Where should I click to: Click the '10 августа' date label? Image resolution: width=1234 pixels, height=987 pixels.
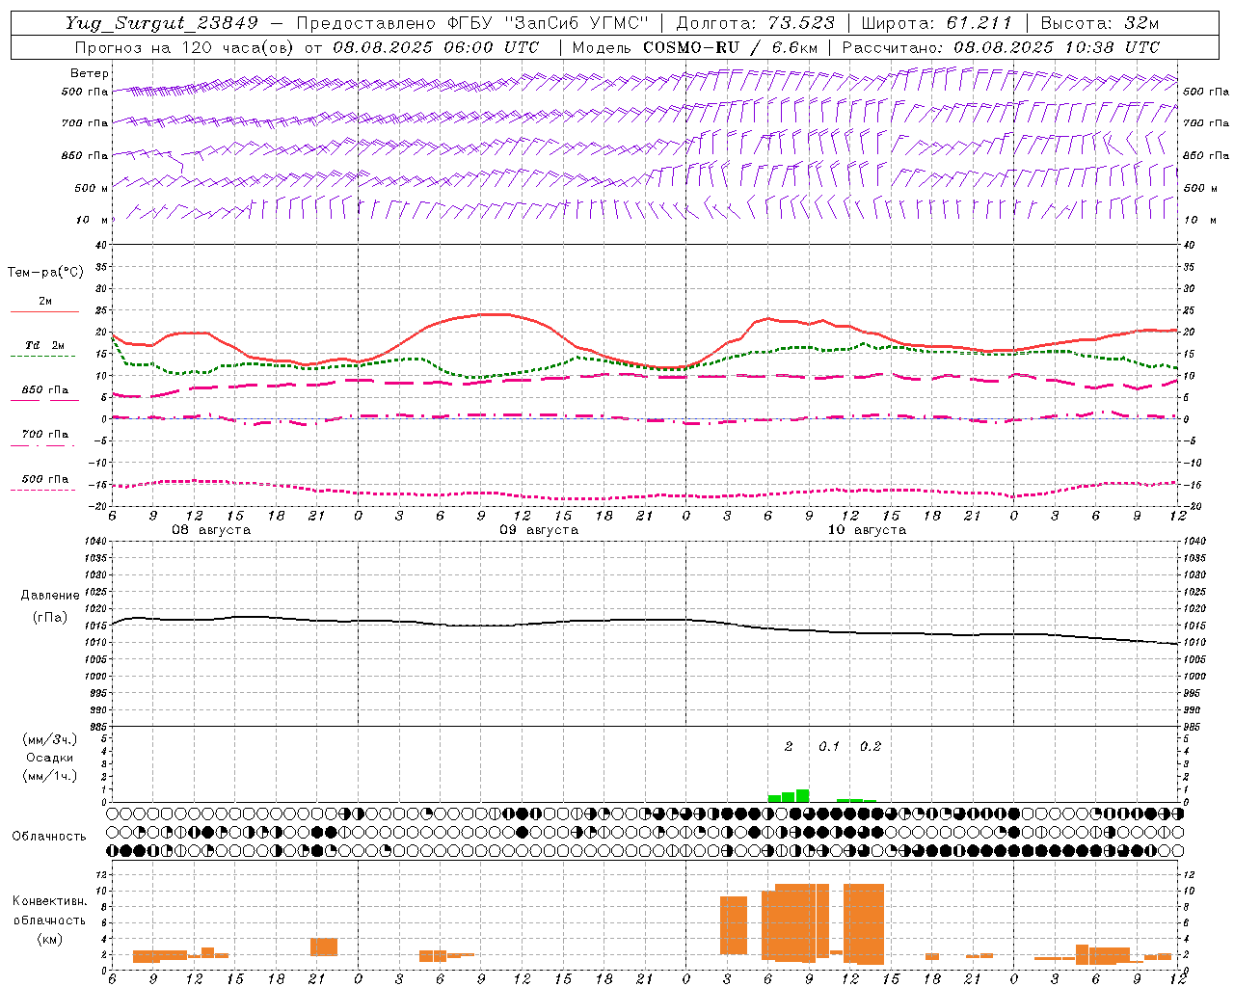coord(867,530)
